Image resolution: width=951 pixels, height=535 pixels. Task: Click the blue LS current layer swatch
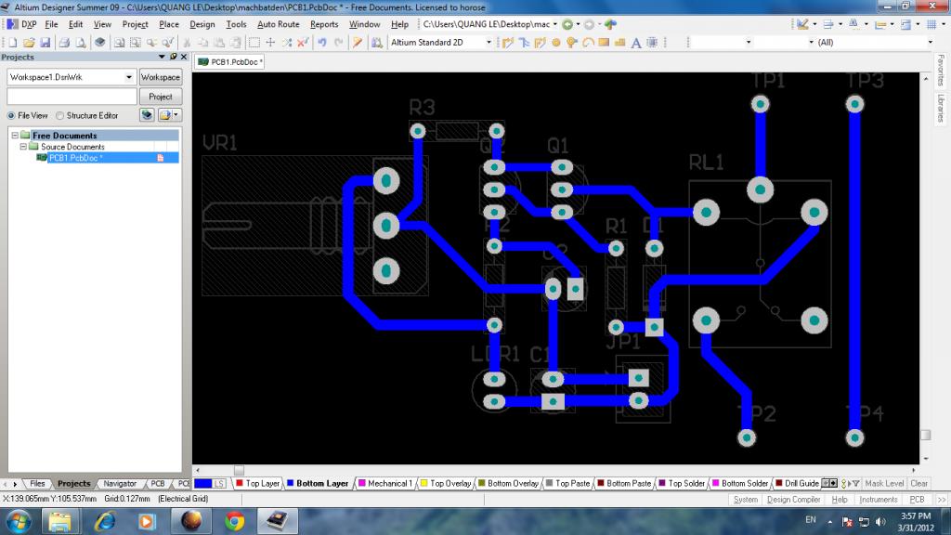[x=210, y=484]
